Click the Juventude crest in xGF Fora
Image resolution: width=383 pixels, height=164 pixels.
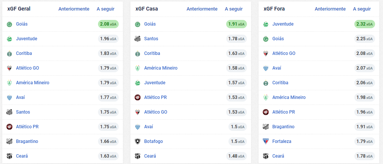pyautogui.click(x=265, y=24)
